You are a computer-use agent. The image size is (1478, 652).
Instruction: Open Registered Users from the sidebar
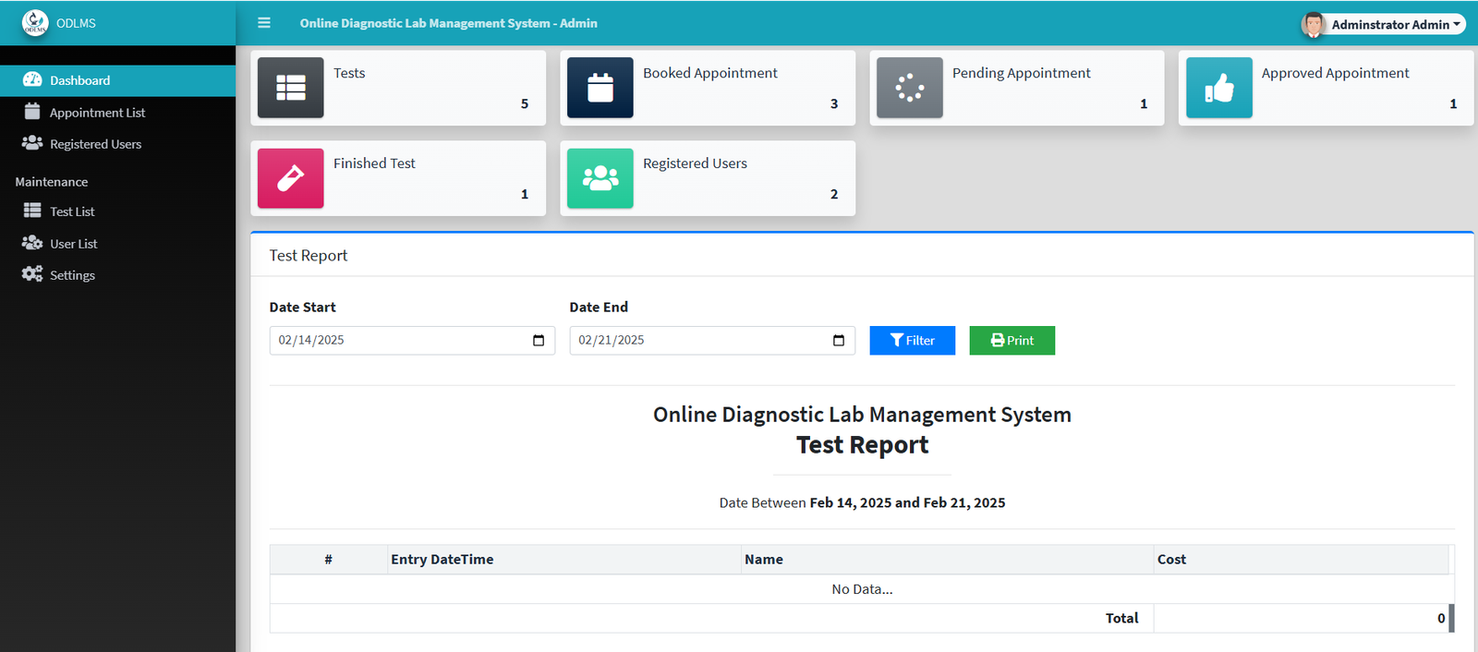(95, 144)
